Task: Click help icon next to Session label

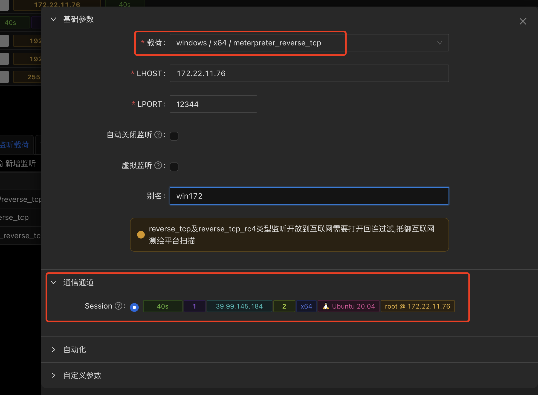Action: pos(118,306)
